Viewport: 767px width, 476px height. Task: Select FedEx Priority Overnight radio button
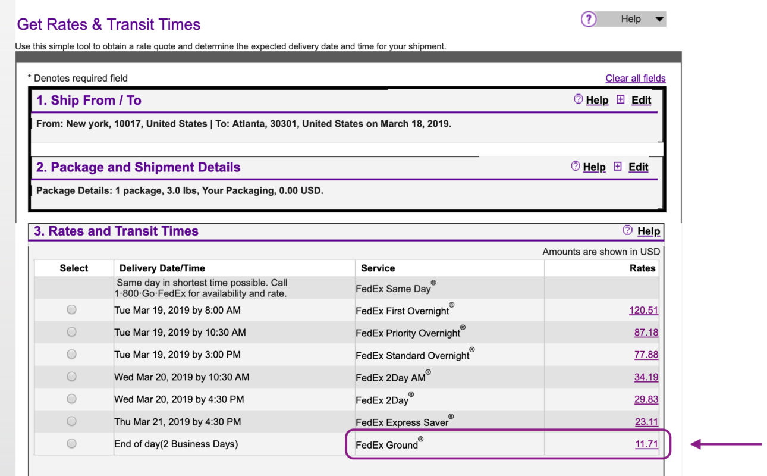[71, 331]
